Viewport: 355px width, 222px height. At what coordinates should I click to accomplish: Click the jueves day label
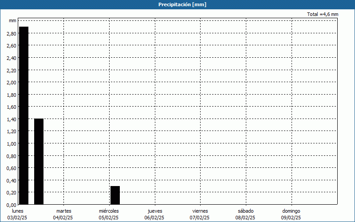pos(154,211)
